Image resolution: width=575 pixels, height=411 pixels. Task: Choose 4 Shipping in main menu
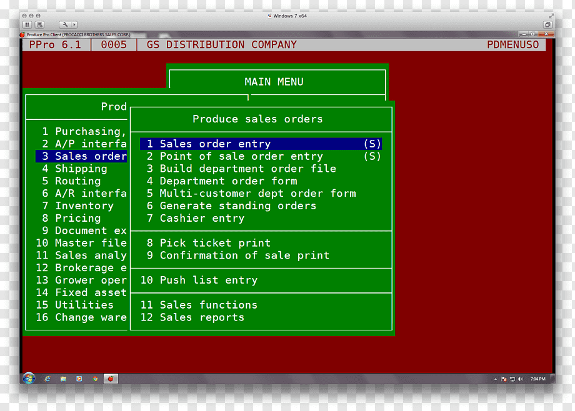point(81,169)
